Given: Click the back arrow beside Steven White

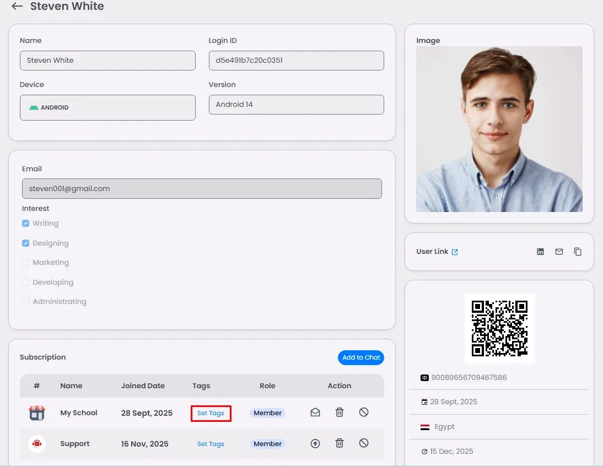Looking at the screenshot, I should point(17,7).
